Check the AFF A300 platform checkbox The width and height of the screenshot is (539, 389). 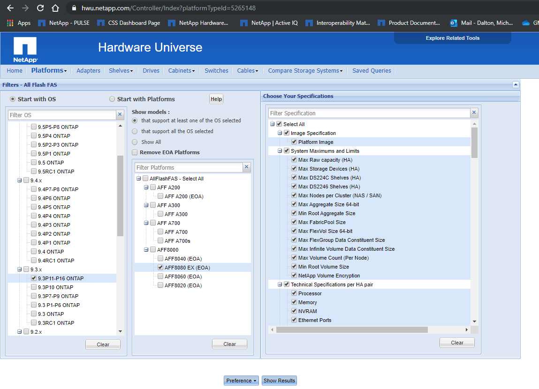[160, 214]
